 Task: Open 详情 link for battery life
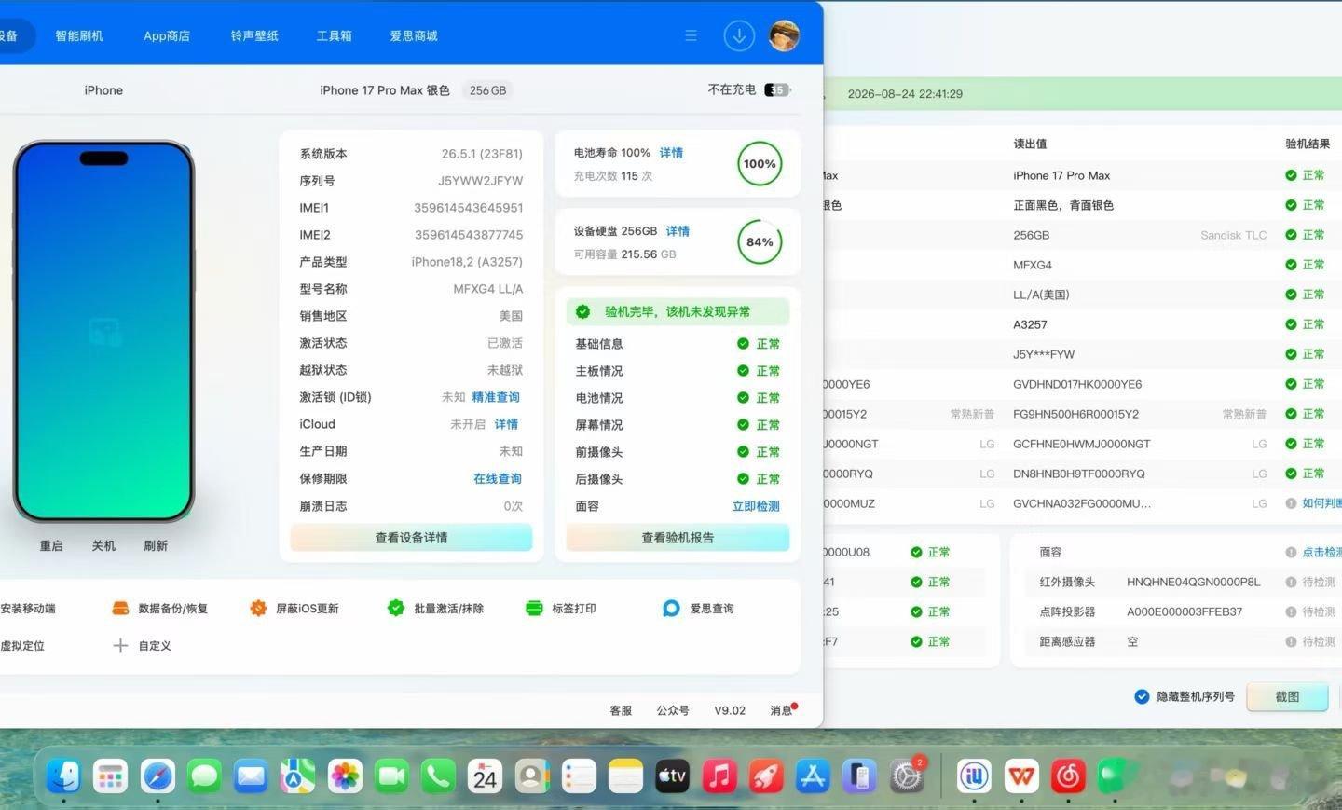671,153
